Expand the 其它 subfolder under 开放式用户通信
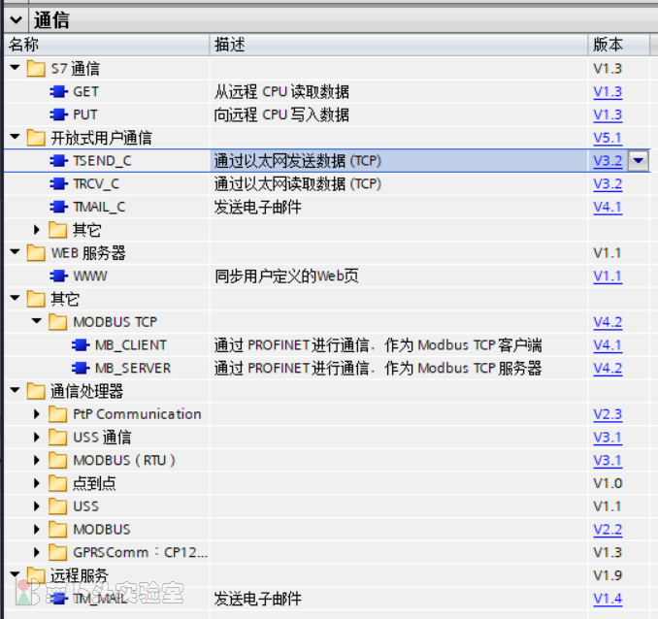Image resolution: width=658 pixels, height=619 pixels. pos(37,230)
